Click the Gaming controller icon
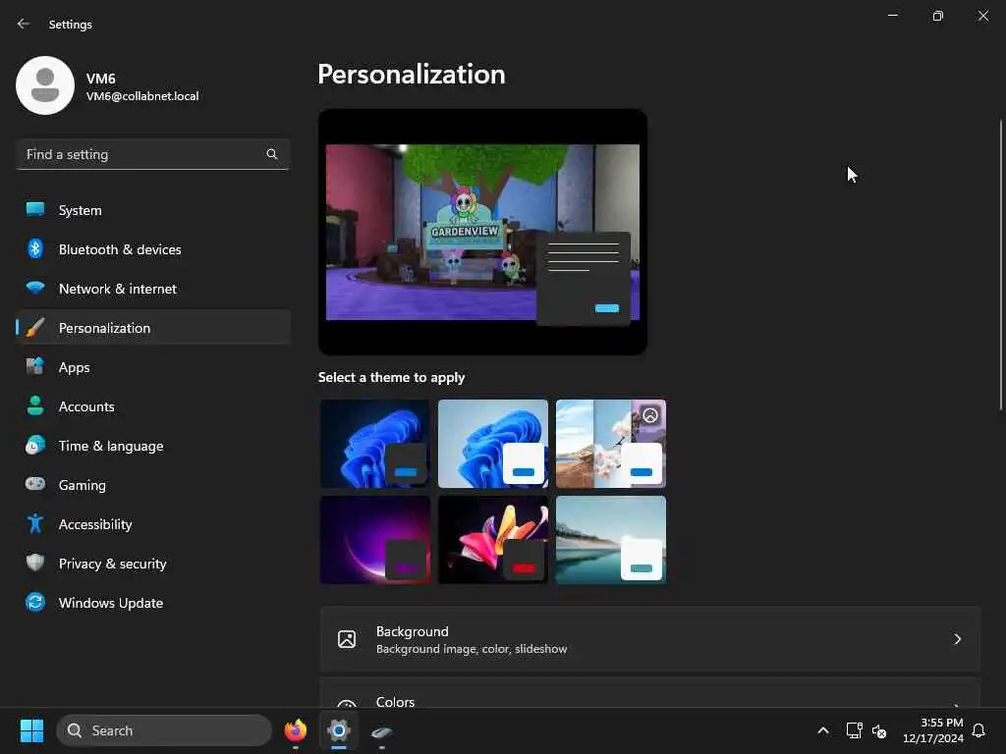The width and height of the screenshot is (1006, 754). [35, 484]
